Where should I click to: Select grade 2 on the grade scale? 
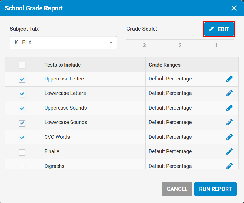click(x=180, y=45)
